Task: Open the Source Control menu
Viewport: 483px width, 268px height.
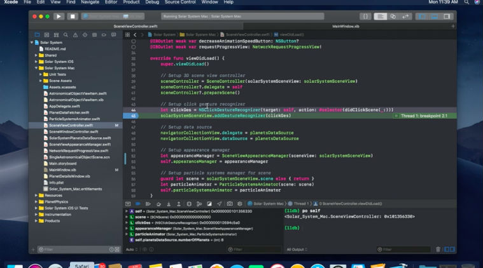Action: pyautogui.click(x=180, y=2)
